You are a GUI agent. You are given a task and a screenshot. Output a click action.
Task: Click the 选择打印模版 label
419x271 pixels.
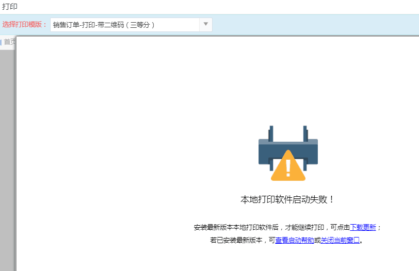point(24,24)
